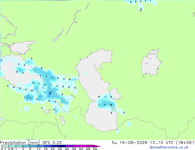Click the '30' legend scale label
Screen dimensions: 195x150
[67, 149]
